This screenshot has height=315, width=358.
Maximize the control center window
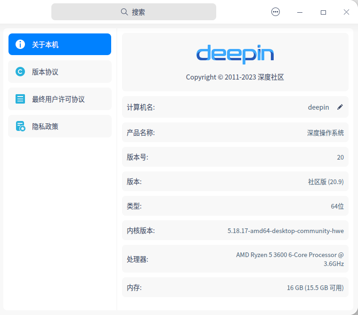tap(323, 12)
